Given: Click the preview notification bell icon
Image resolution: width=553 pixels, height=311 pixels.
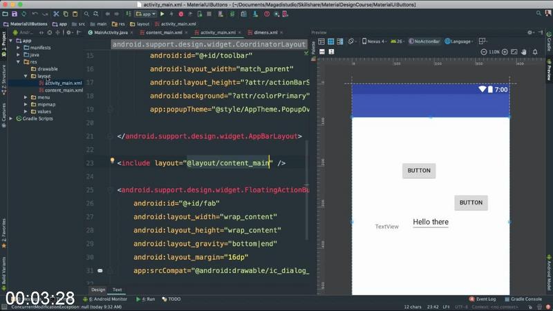Looking at the screenshot, I should coord(535,52).
